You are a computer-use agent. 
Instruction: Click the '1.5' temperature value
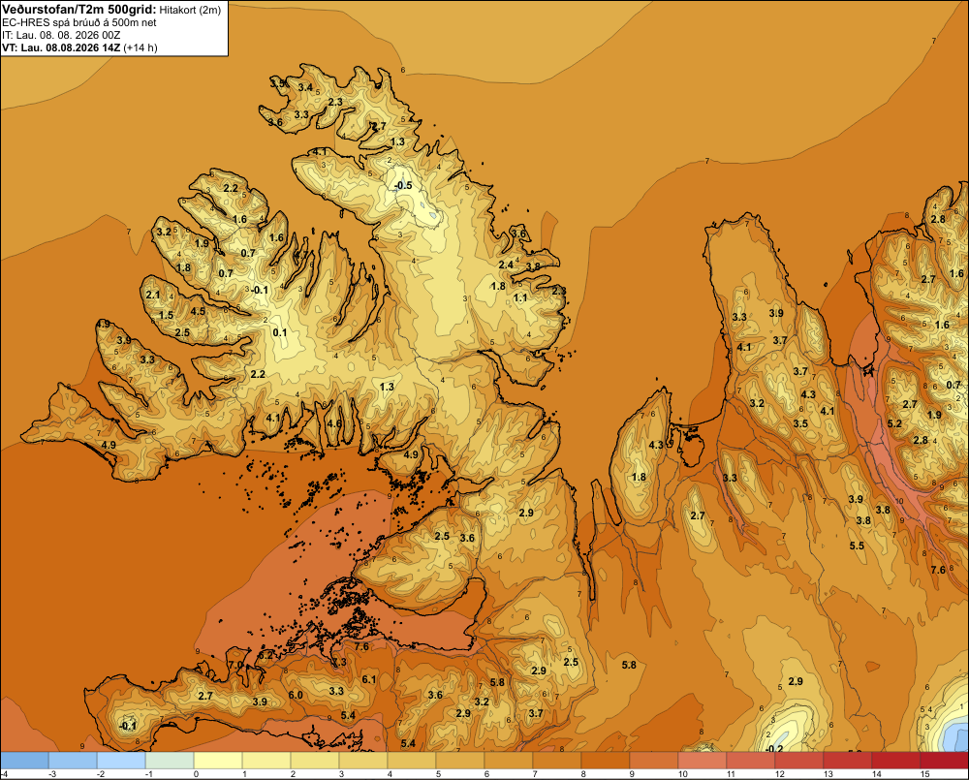click(167, 315)
